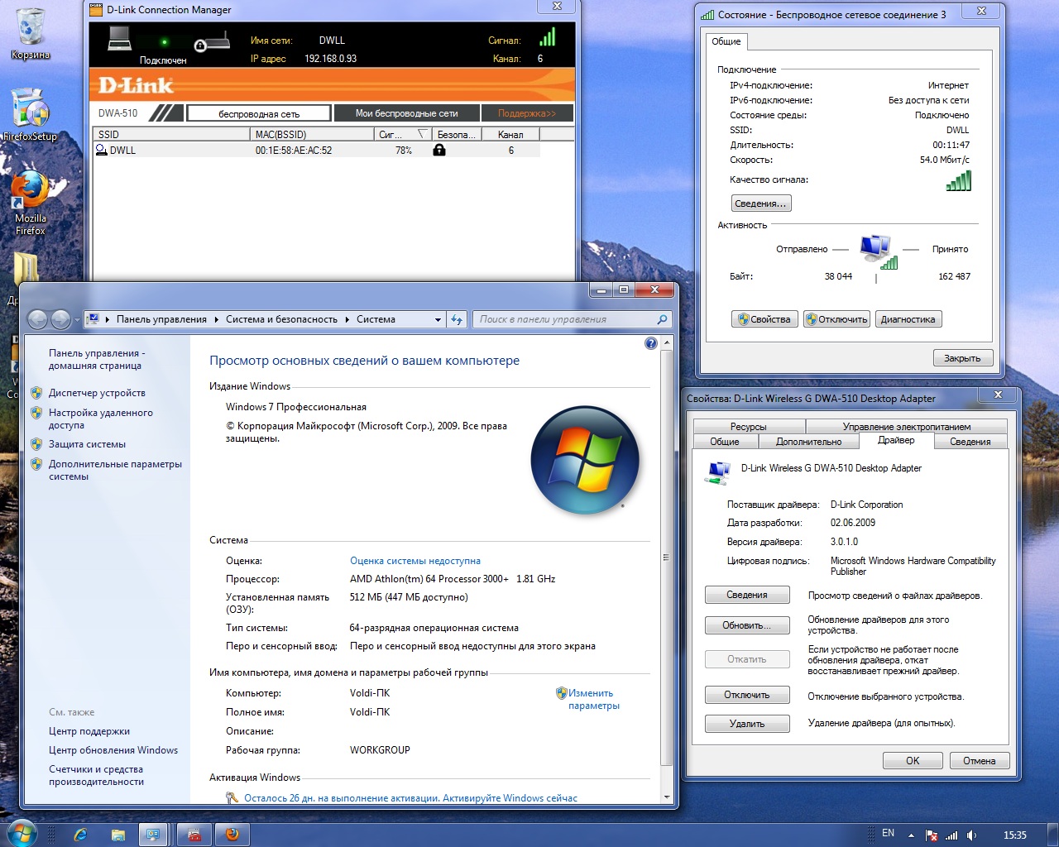The image size is (1059, 847).
Task: Open the FirefoxSetup installer icon
Action: (30, 112)
